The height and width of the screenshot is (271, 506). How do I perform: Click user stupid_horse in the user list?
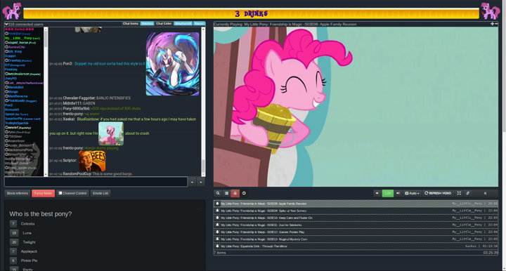click(22, 43)
